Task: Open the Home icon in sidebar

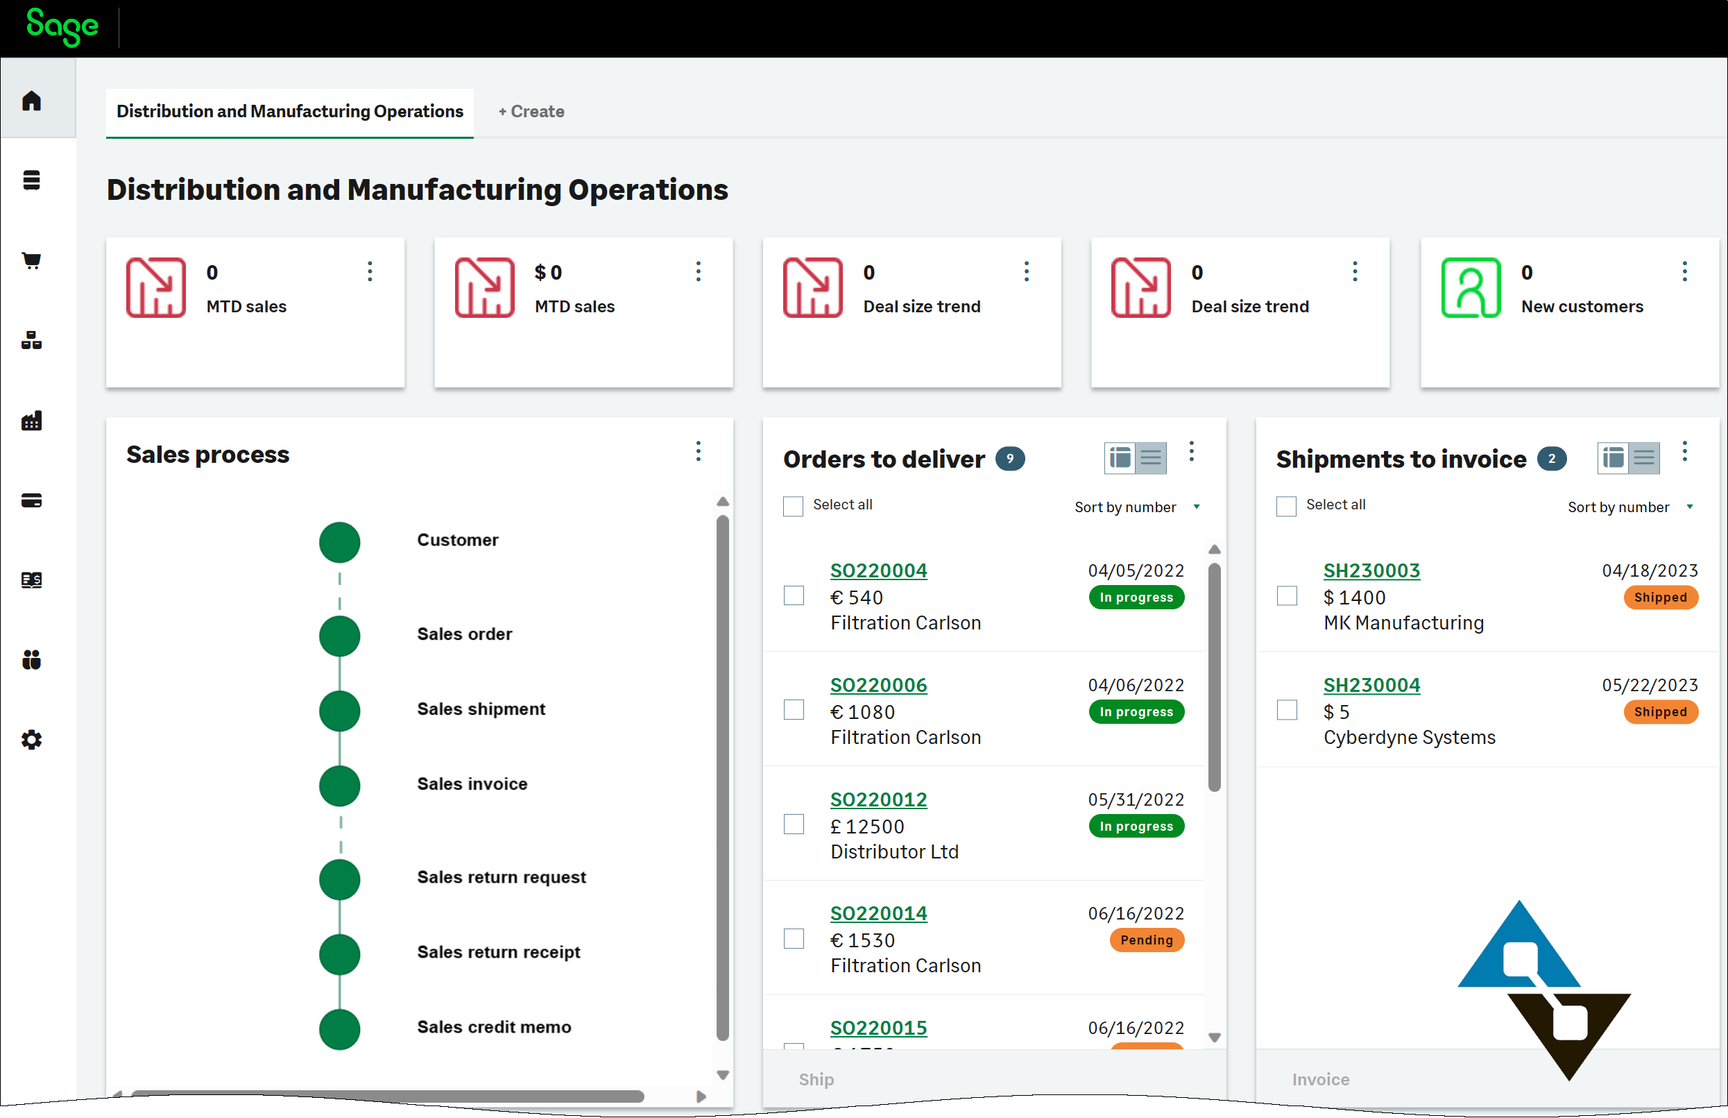Action: pos(31,100)
